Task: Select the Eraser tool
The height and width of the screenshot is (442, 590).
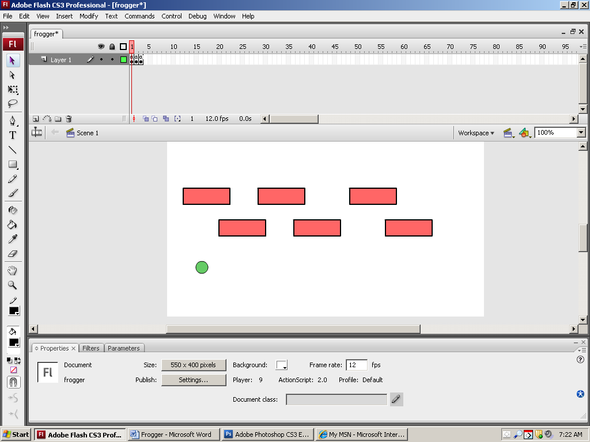Action: point(13,253)
